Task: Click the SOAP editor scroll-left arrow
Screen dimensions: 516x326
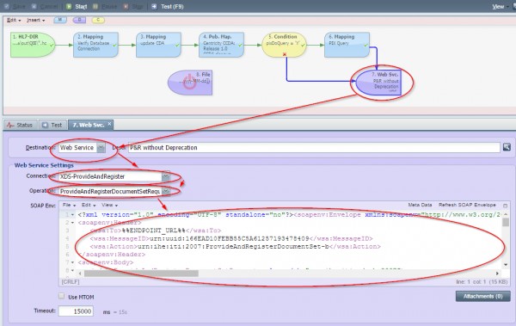Action: pos(80,274)
